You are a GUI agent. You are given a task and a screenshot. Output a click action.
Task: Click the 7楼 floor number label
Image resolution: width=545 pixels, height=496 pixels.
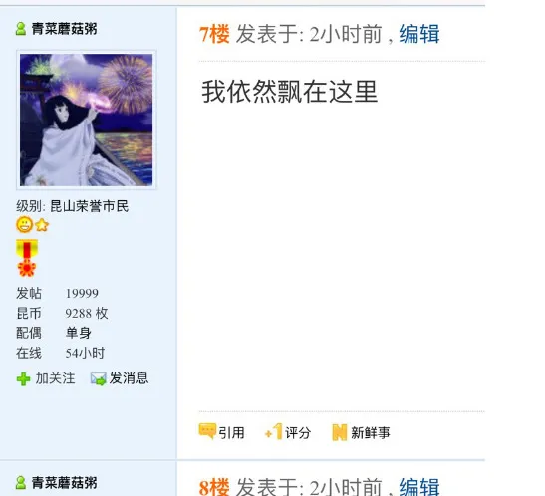[x=214, y=34]
